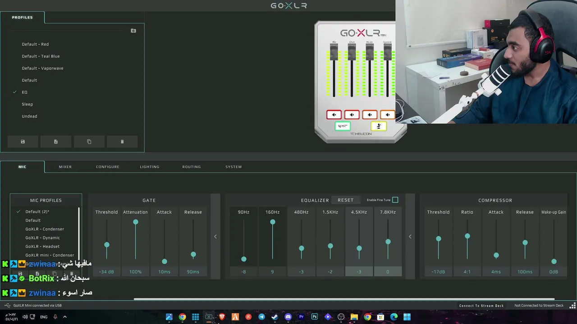Mute the Music channel on GoXLR Mini
The height and width of the screenshot is (324, 577).
[x=370, y=115]
